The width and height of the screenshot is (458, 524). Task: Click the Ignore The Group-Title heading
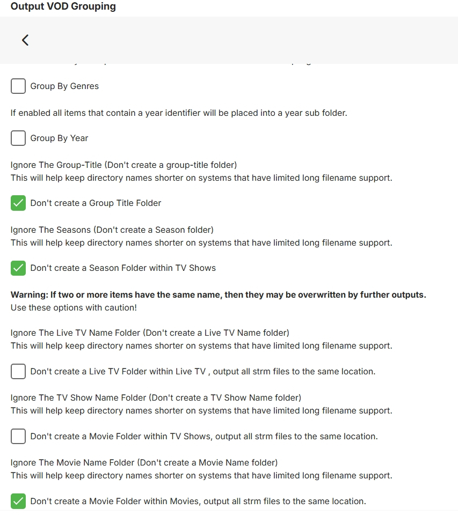123,165
